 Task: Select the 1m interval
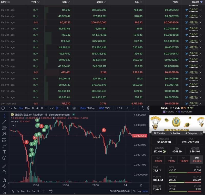pyautogui.click(x=16, y=108)
